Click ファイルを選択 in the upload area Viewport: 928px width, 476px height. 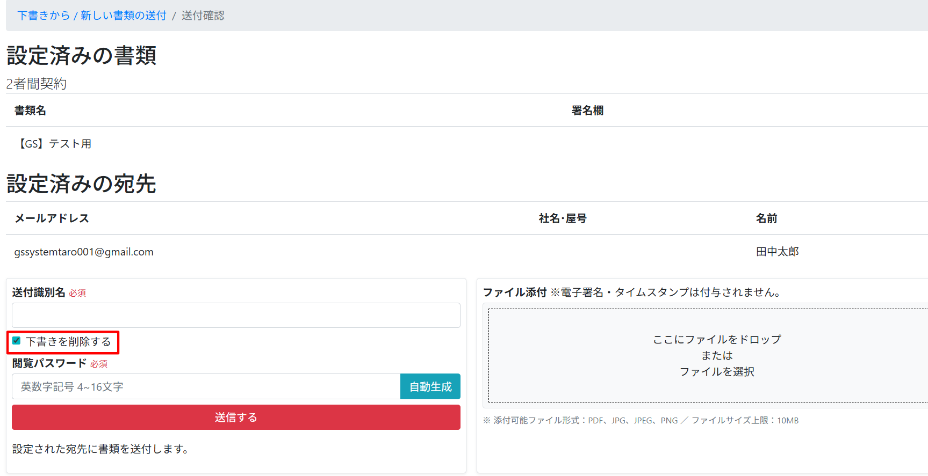[716, 372]
